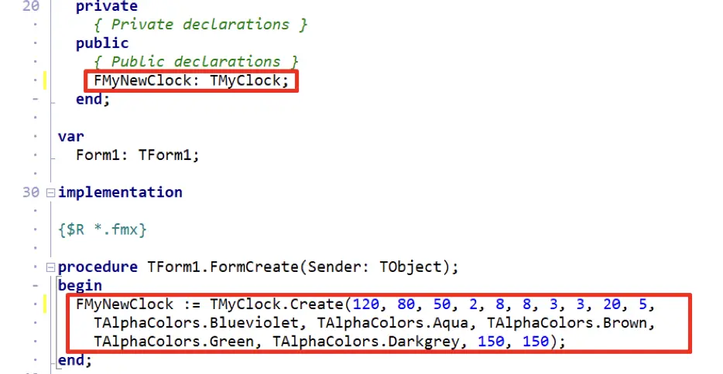
Task: Click line number 30 in the gutter
Action: pyautogui.click(x=31, y=192)
